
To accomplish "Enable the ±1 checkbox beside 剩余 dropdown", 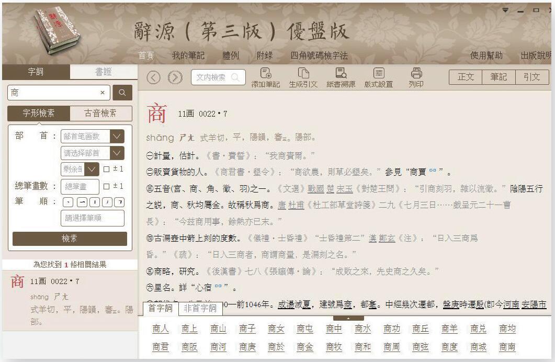I will tap(107, 169).
